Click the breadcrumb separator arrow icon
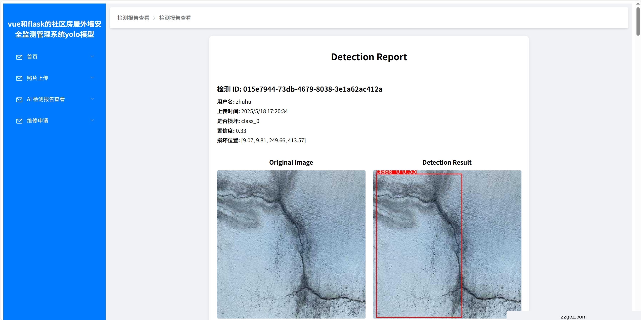This screenshot has height=320, width=641. pos(154,18)
